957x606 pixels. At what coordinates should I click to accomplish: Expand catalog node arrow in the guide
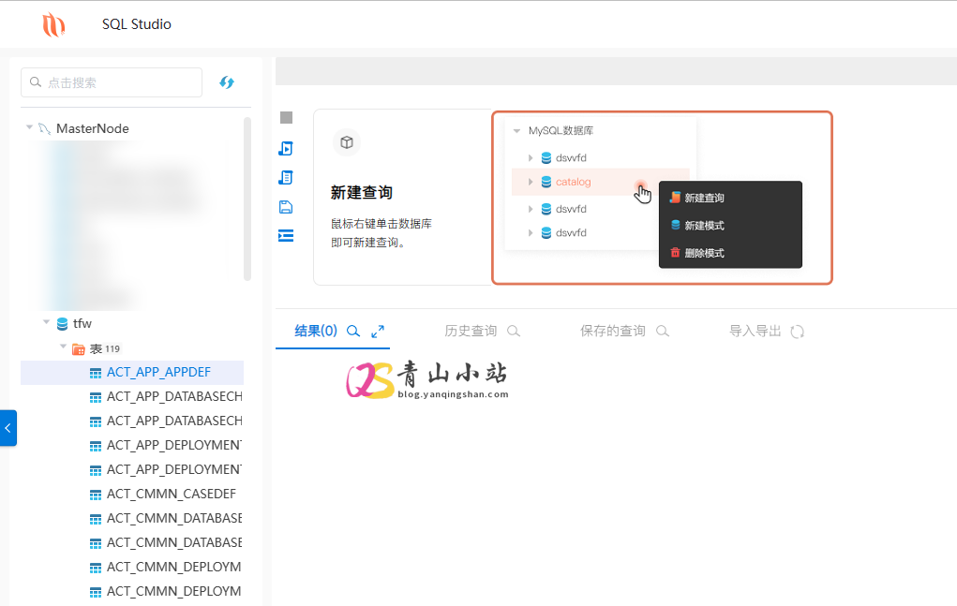point(531,182)
